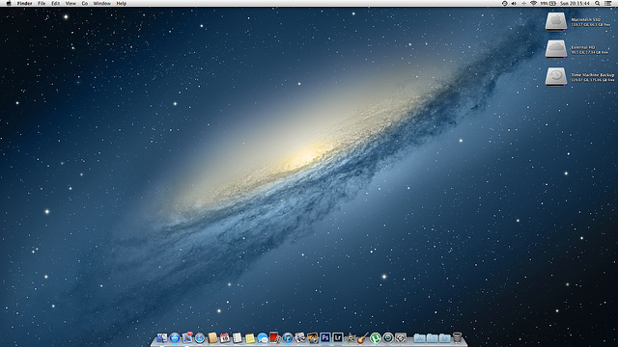Open Safari compass icon in Dock
Image resolution: width=618 pixels, height=347 pixels.
tap(200, 338)
